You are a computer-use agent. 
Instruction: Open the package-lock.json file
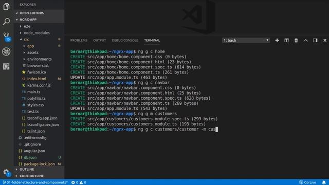tap(39, 164)
